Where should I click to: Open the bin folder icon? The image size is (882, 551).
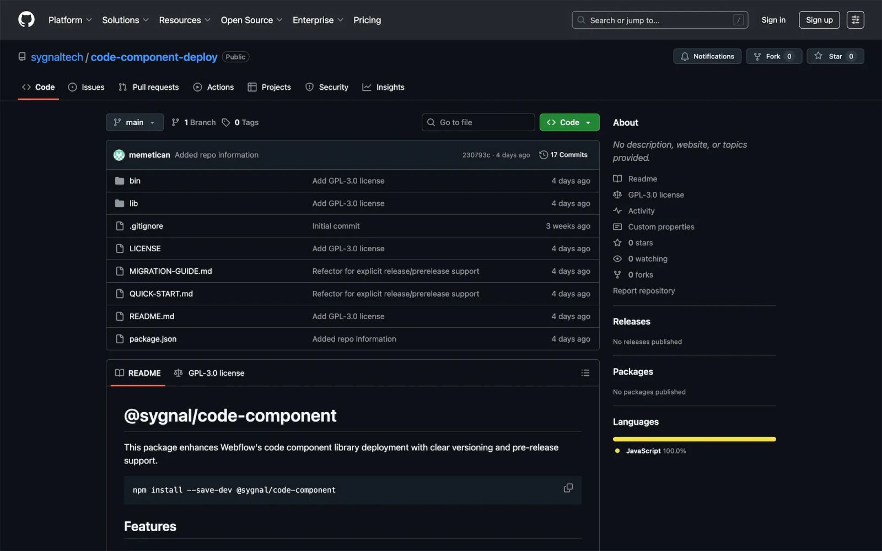(x=120, y=181)
